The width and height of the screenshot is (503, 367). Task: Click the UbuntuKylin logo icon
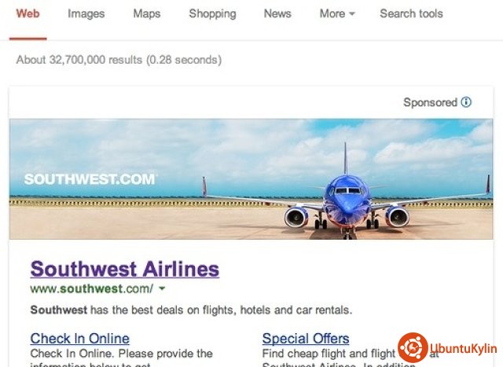pyautogui.click(x=413, y=347)
